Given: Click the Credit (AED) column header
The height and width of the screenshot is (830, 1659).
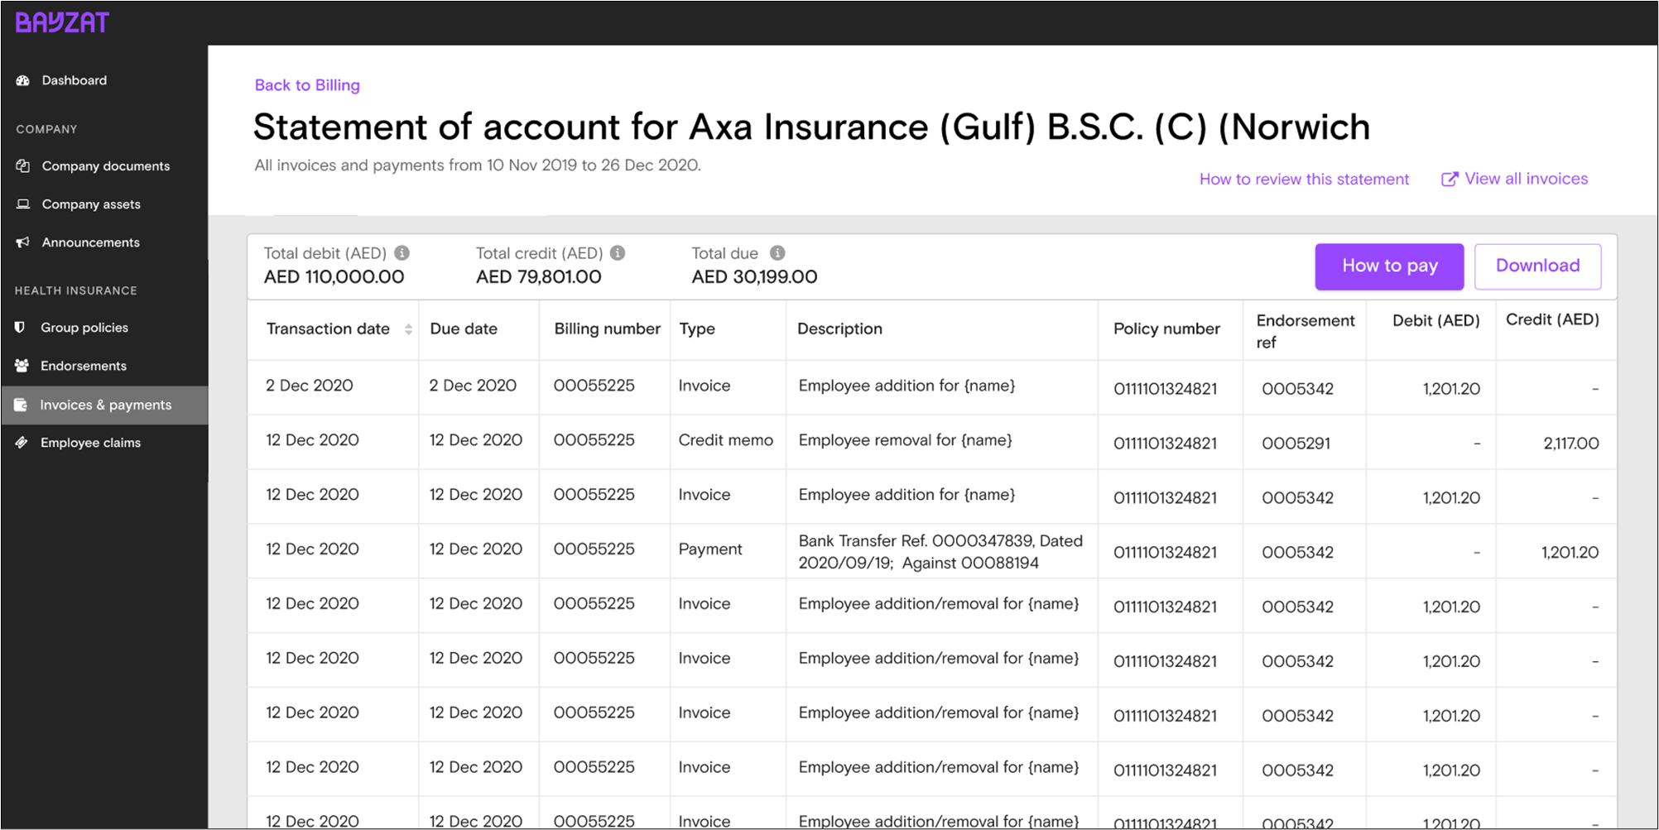Looking at the screenshot, I should click(x=1552, y=319).
